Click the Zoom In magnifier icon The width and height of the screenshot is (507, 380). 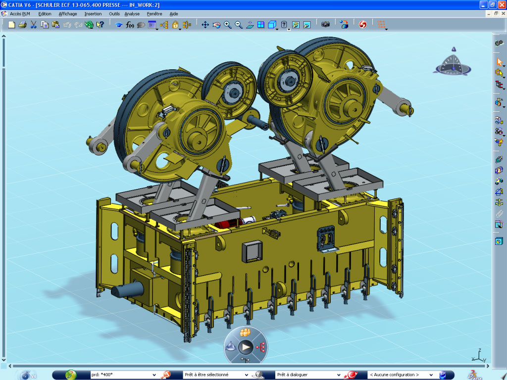coord(228,24)
